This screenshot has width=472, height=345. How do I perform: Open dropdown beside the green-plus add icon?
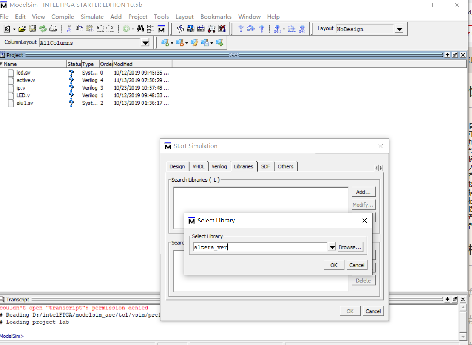pyautogui.click(x=172, y=43)
